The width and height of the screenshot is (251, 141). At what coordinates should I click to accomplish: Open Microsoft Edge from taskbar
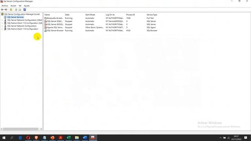(20, 137)
